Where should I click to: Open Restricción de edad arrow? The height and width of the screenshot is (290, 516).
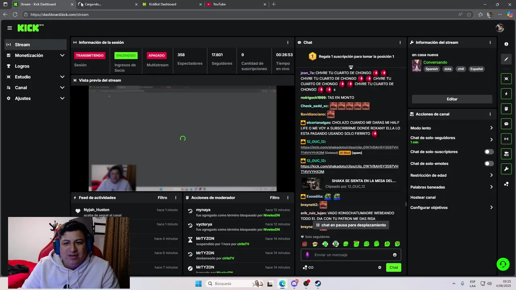[491, 175]
